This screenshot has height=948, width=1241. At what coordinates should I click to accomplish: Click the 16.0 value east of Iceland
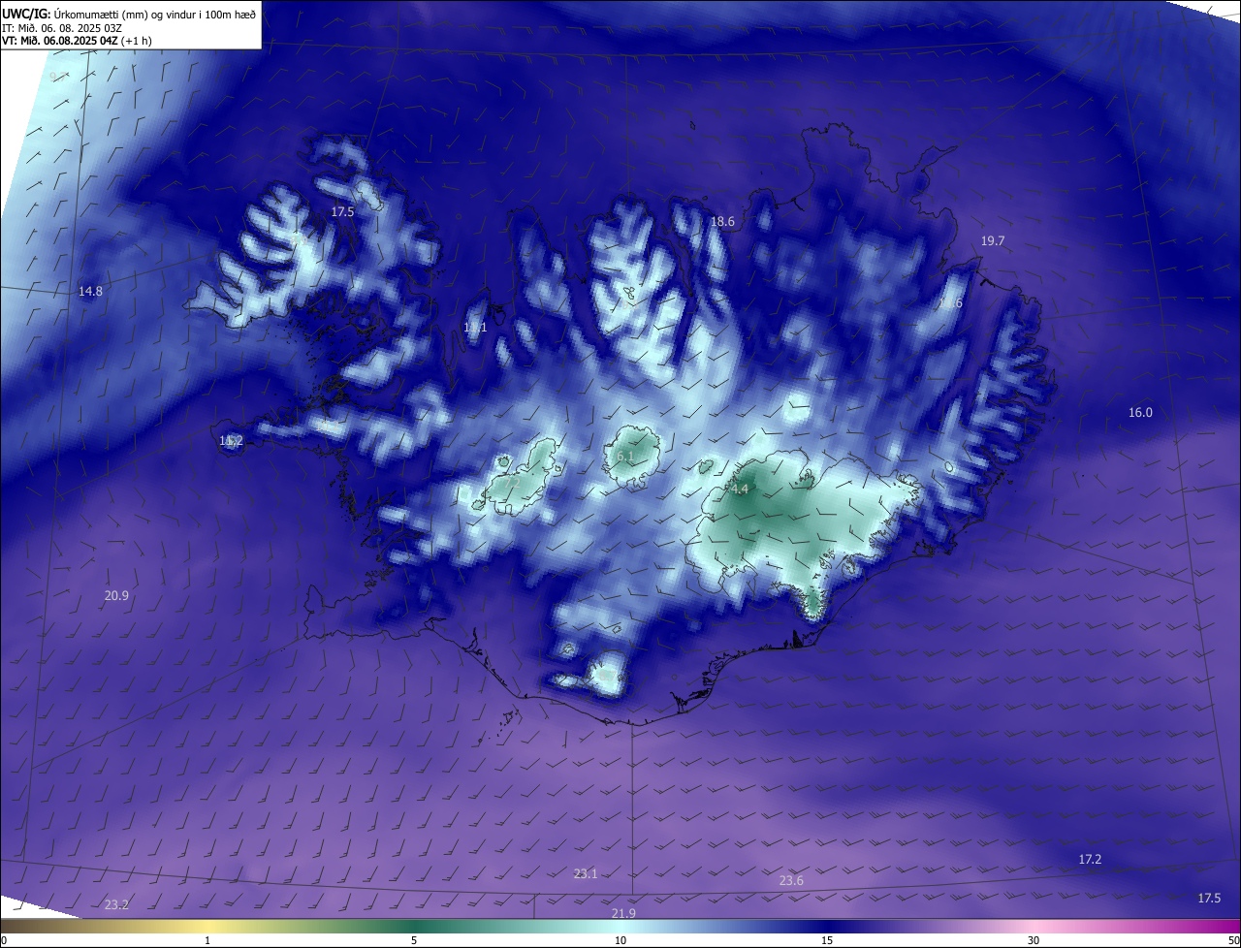tap(1140, 413)
